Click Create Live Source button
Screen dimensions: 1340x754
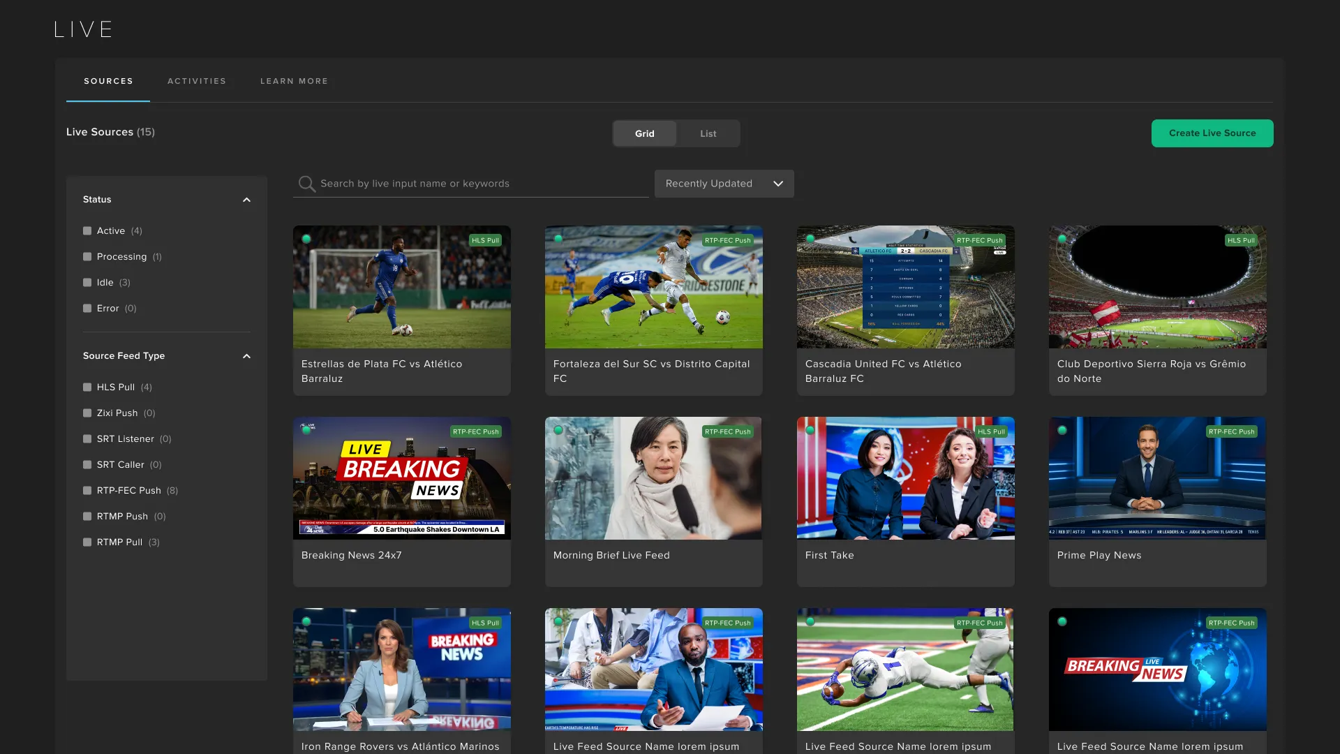1212,133
